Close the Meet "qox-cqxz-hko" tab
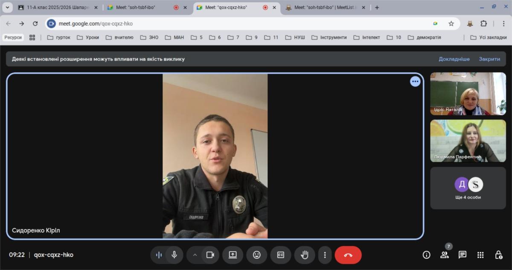 pos(274,7)
